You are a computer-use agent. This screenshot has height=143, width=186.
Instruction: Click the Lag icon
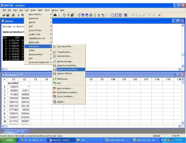[54, 83]
